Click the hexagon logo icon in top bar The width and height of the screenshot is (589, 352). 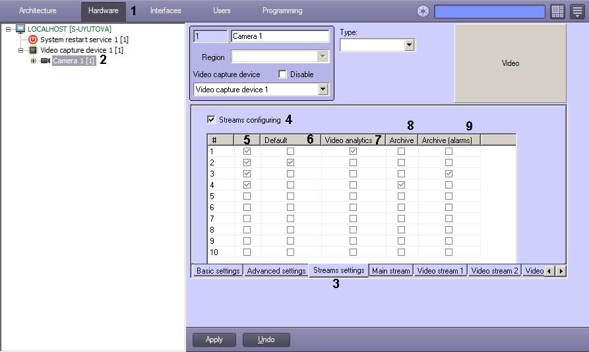423,11
